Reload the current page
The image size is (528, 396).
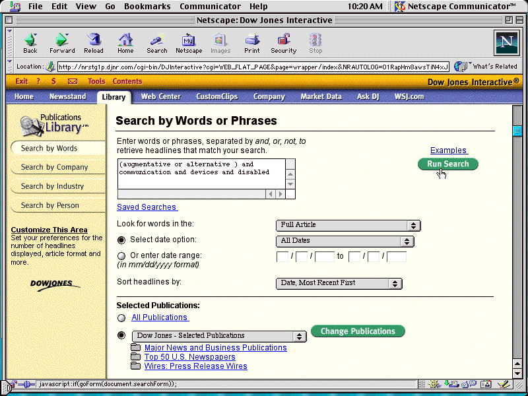[94, 40]
